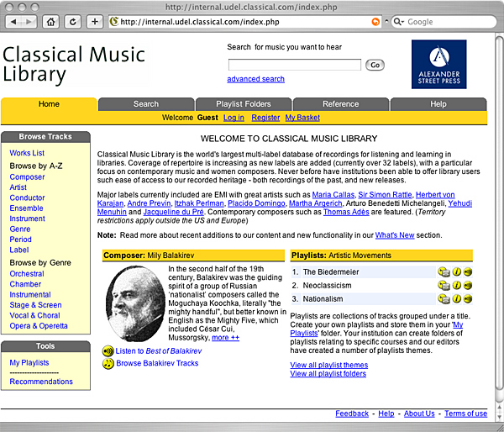
Task: Open Recommendations under Tools
Action: pos(41,382)
